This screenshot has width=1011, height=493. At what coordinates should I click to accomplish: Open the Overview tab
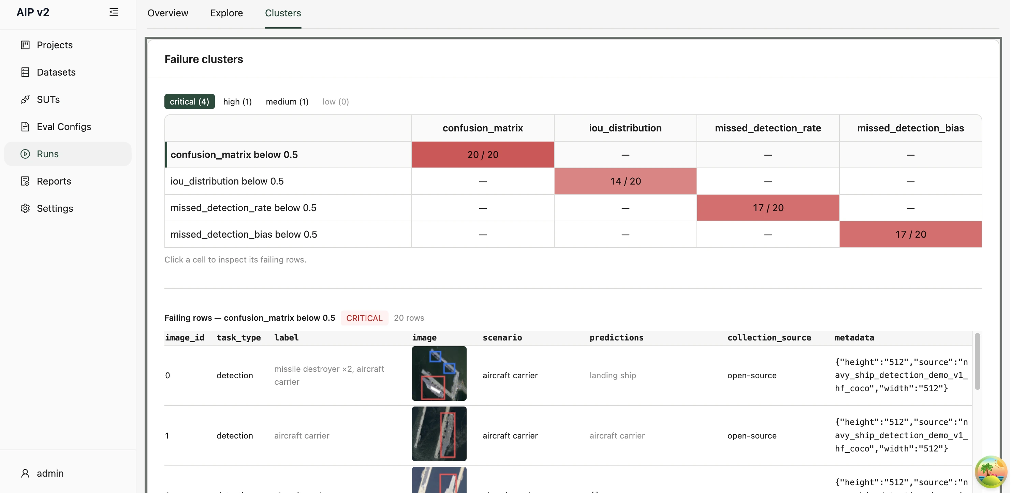coord(168,13)
